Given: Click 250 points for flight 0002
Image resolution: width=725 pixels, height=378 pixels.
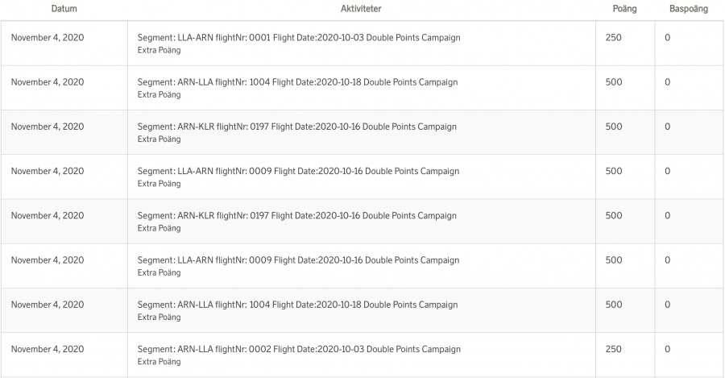Looking at the screenshot, I should 613,350.
